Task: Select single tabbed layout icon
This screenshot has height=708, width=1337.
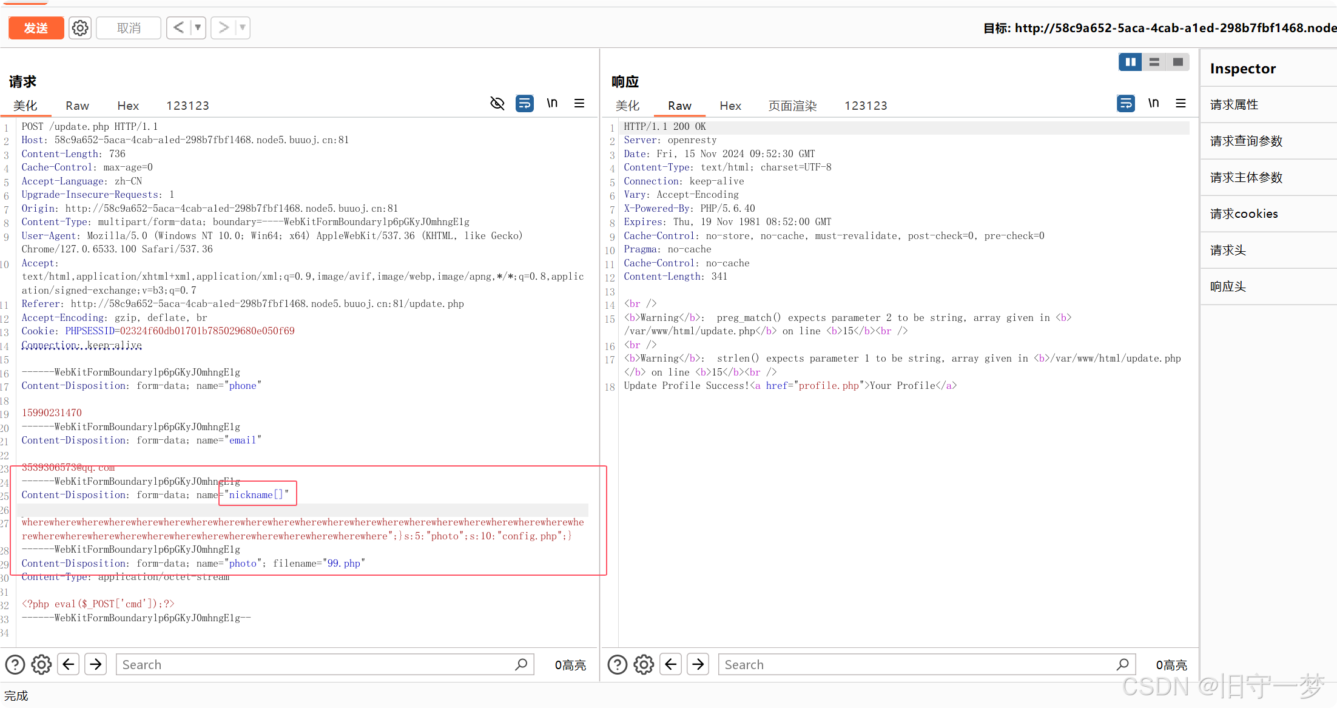Action: 1177,62
